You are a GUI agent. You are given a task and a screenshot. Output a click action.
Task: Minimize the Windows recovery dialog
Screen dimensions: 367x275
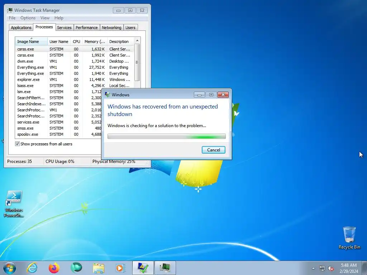click(x=199, y=95)
